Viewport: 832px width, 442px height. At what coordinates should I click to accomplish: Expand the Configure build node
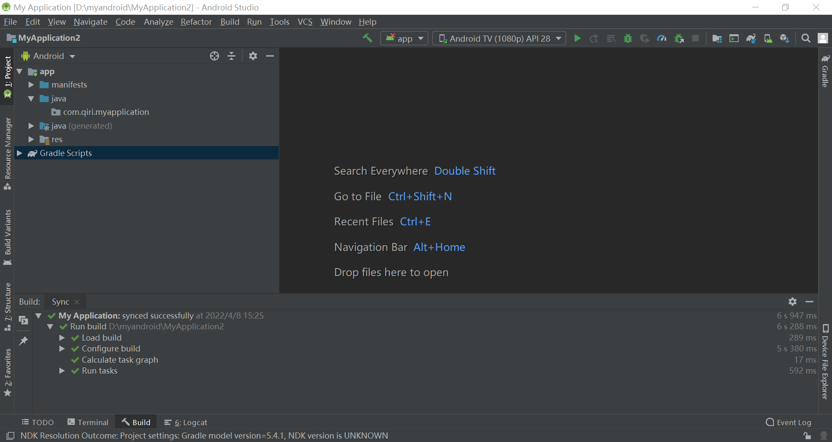click(x=62, y=349)
